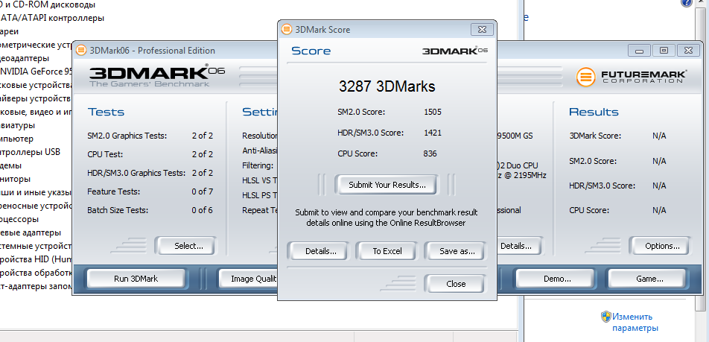This screenshot has width=709, height=342.
Task: Click the Submit Your Results button
Action: (387, 185)
